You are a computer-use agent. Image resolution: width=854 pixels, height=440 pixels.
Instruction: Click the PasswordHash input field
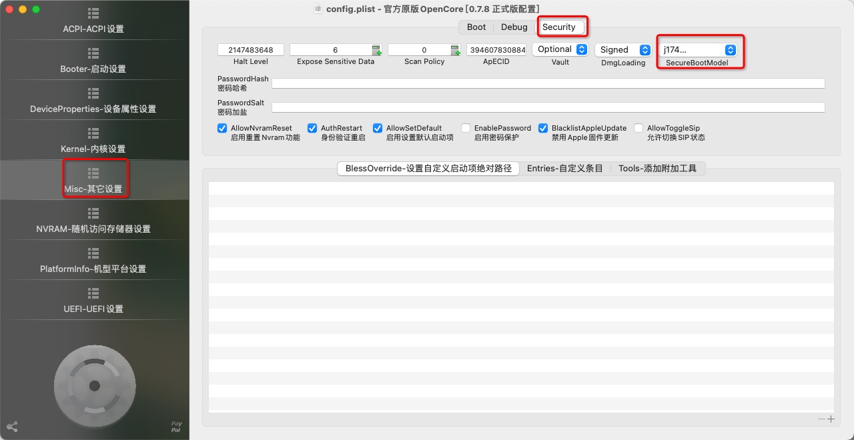click(548, 83)
